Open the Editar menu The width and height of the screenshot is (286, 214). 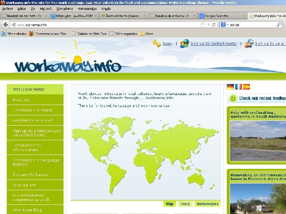[22, 9]
